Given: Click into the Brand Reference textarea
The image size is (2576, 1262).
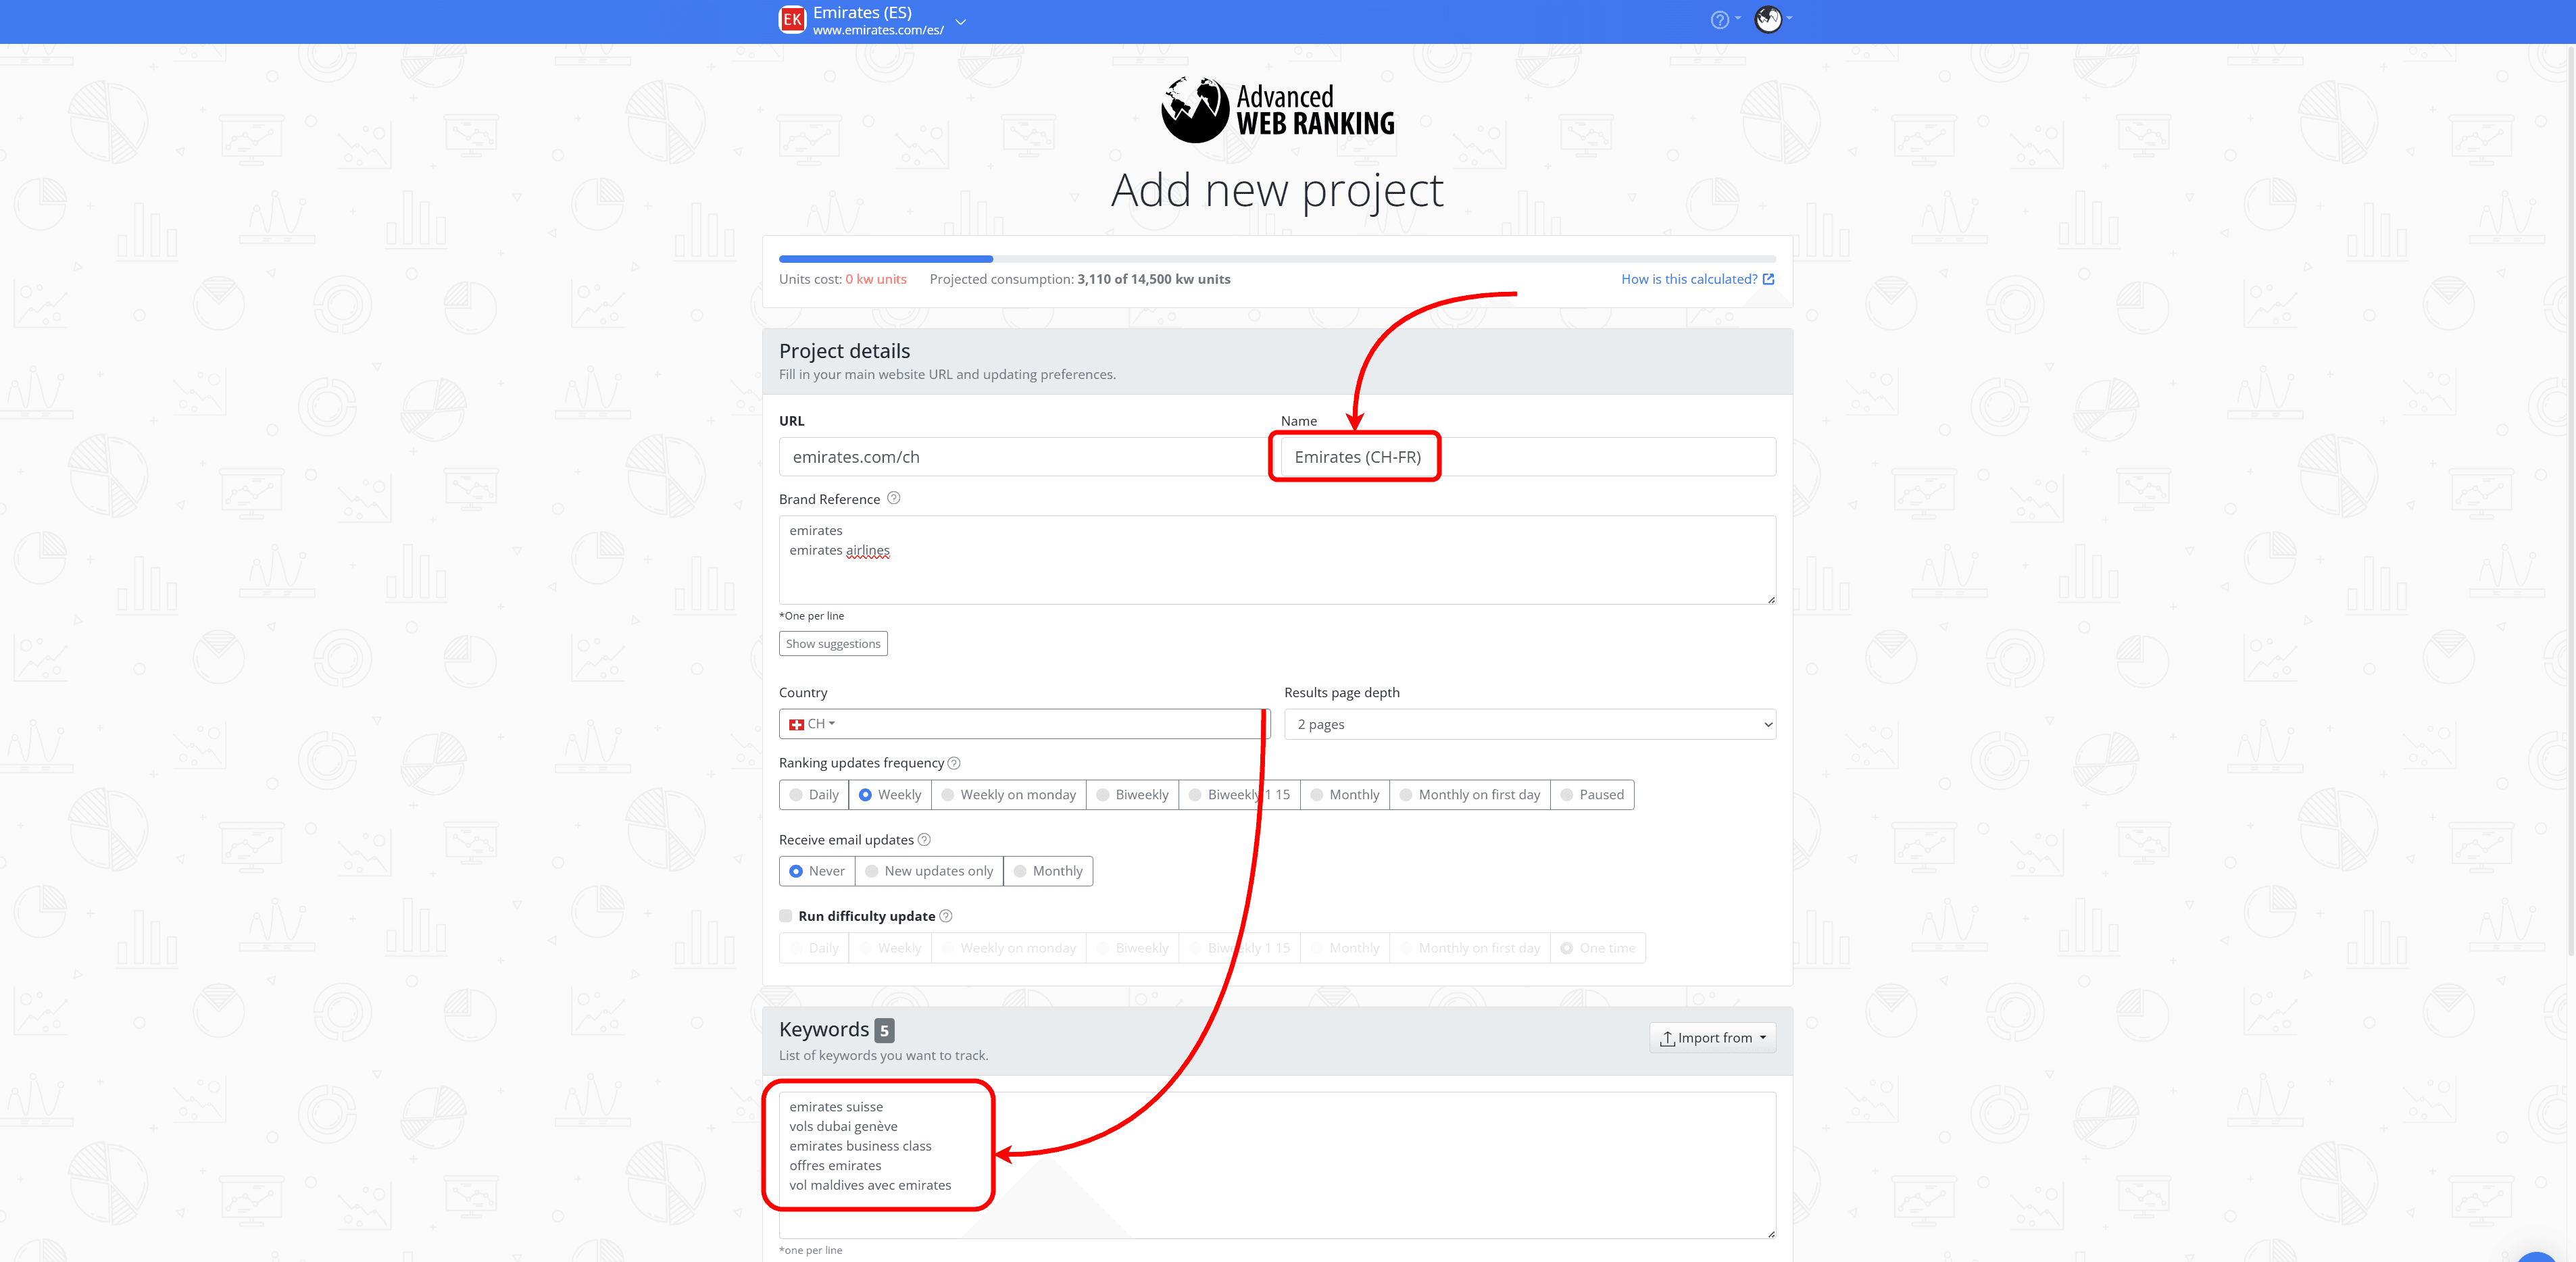Looking at the screenshot, I should [1277, 560].
